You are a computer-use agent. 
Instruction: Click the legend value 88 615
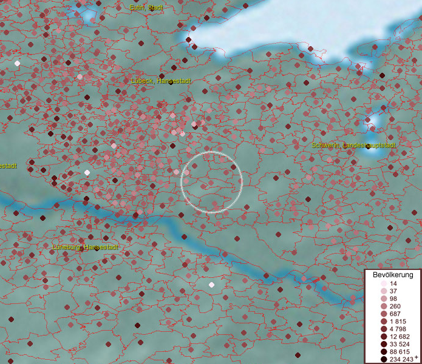click(400, 352)
